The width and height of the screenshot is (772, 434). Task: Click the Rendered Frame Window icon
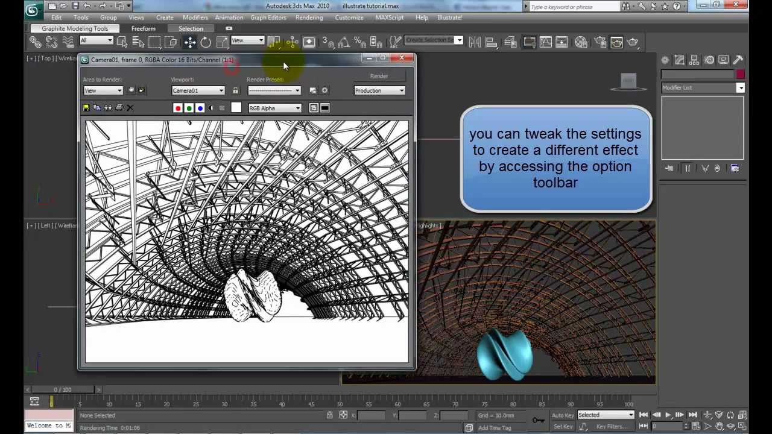click(x=616, y=42)
